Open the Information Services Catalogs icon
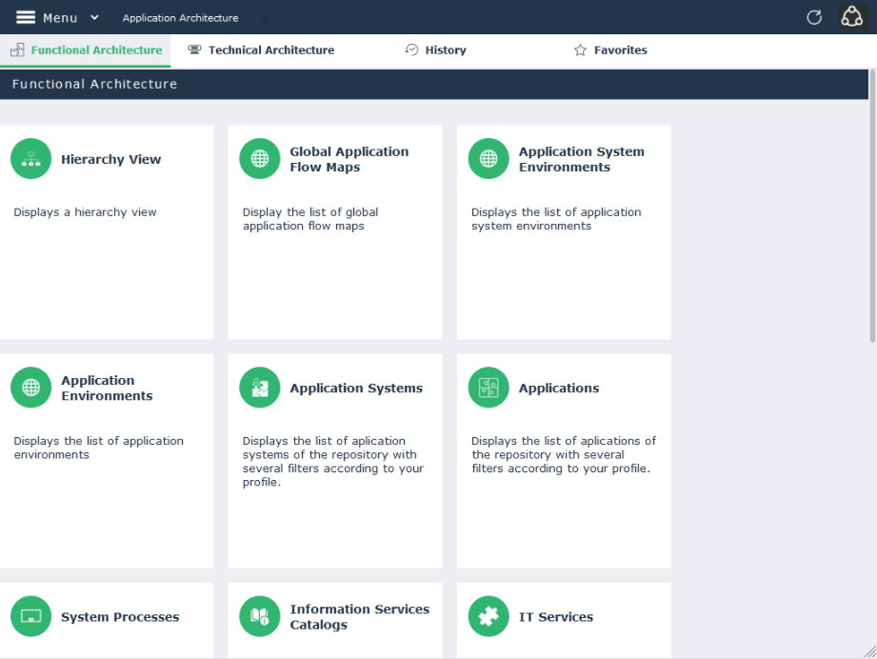The width and height of the screenshot is (877, 659). pyautogui.click(x=260, y=616)
